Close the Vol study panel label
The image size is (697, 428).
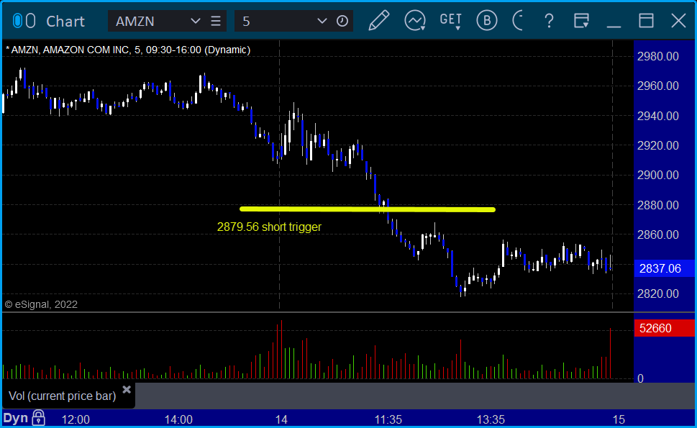[x=127, y=390]
